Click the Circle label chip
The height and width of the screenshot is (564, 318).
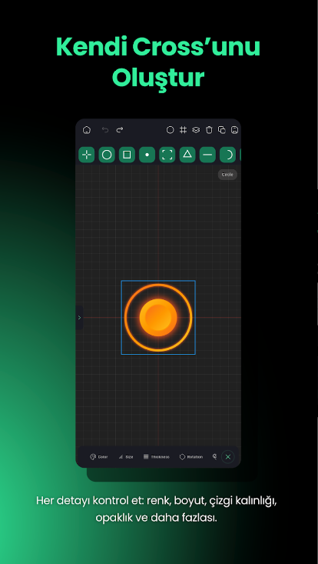tap(227, 175)
